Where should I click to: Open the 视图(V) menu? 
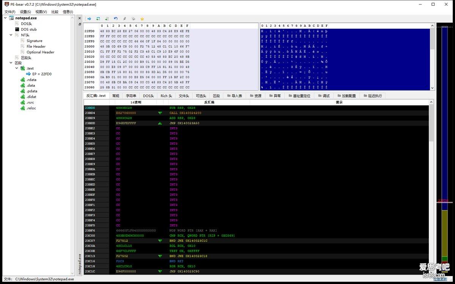pyautogui.click(x=41, y=12)
